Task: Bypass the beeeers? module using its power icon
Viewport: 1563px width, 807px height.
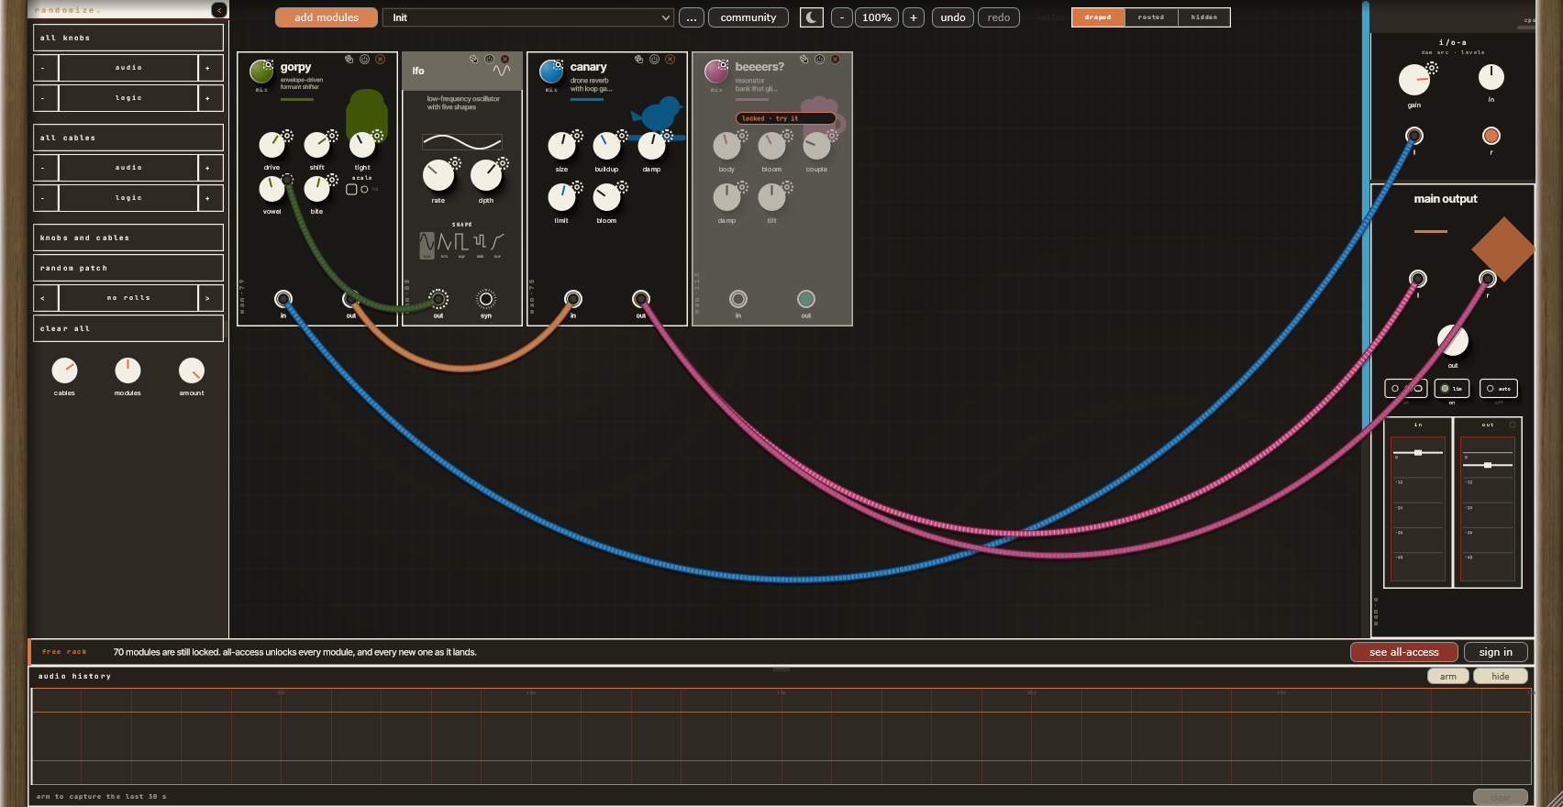Action: (x=819, y=60)
